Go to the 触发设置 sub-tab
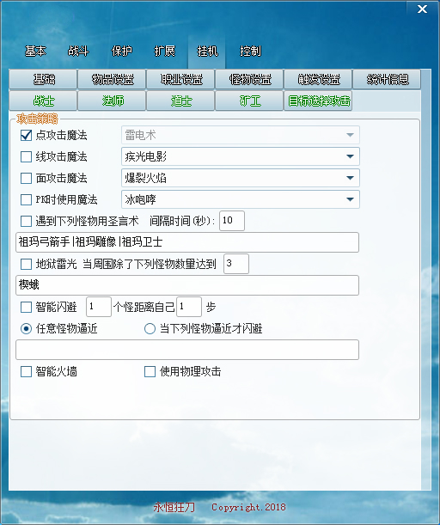The width and height of the screenshot is (440, 525). pos(318,79)
